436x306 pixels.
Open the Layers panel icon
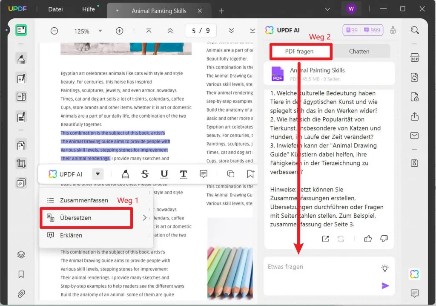[x=21, y=254]
